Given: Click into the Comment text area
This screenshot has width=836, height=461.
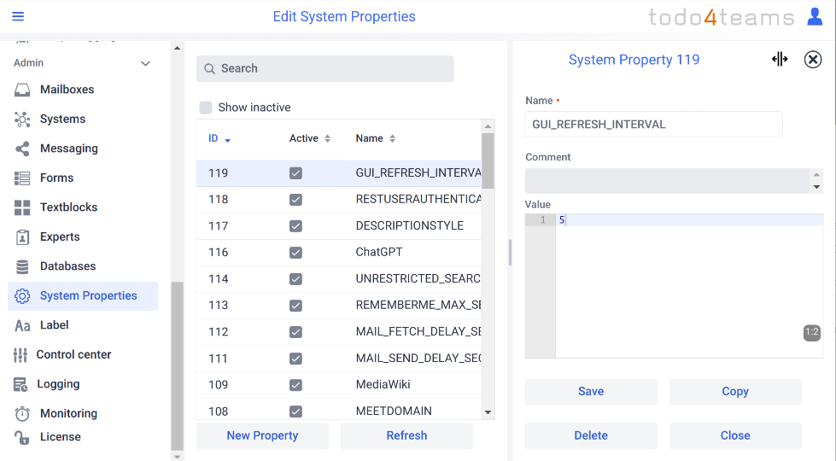Looking at the screenshot, I should (x=668, y=181).
